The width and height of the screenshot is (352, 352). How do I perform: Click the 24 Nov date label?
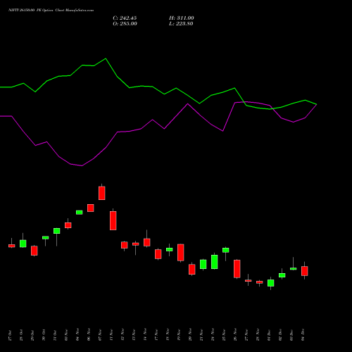(x=213, y=335)
